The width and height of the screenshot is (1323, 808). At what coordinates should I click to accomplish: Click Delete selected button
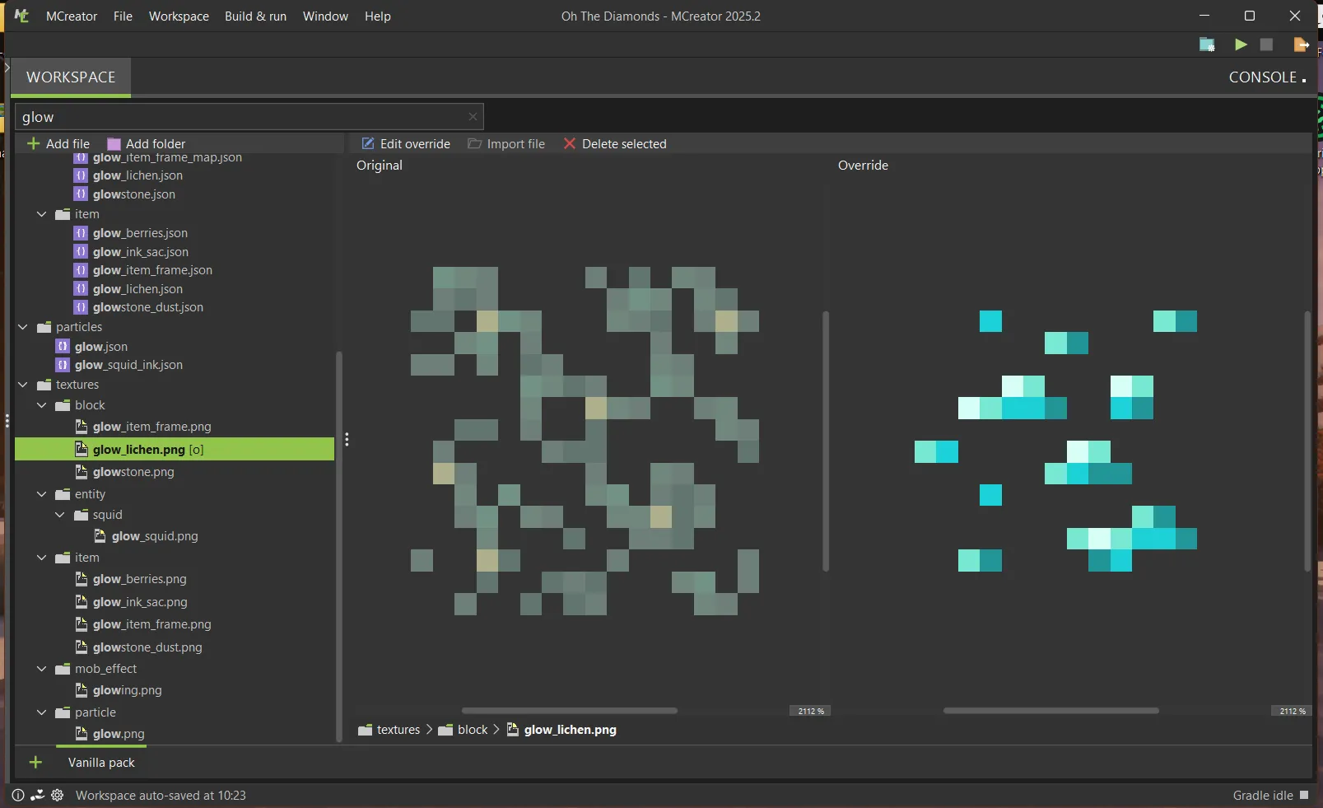point(614,143)
